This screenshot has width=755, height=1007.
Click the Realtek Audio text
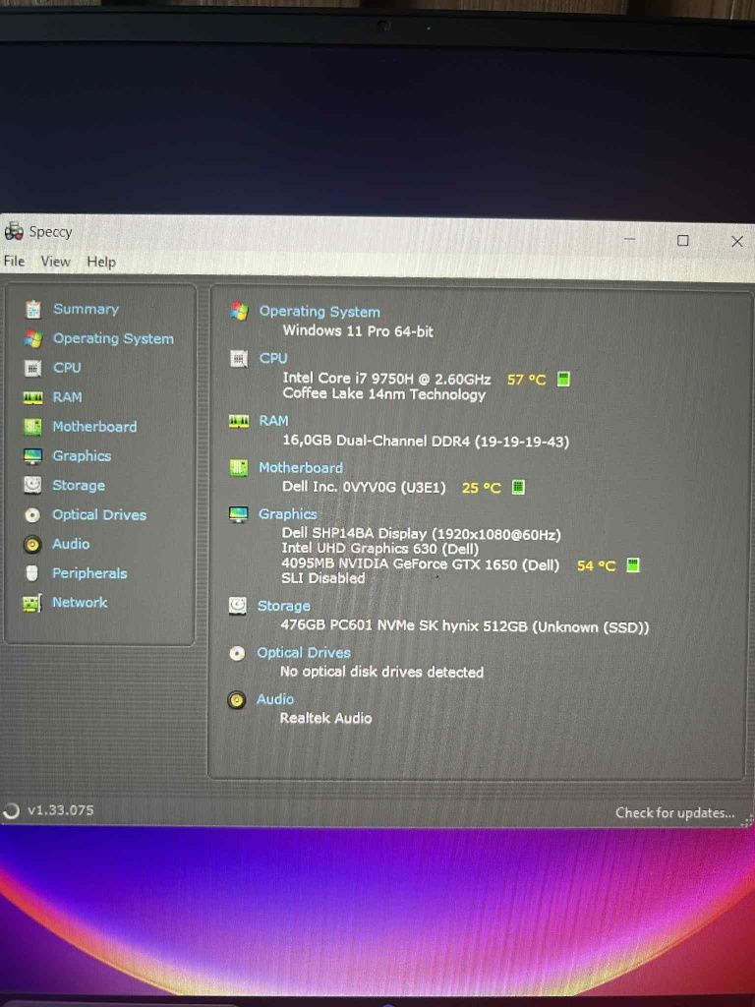(x=325, y=718)
